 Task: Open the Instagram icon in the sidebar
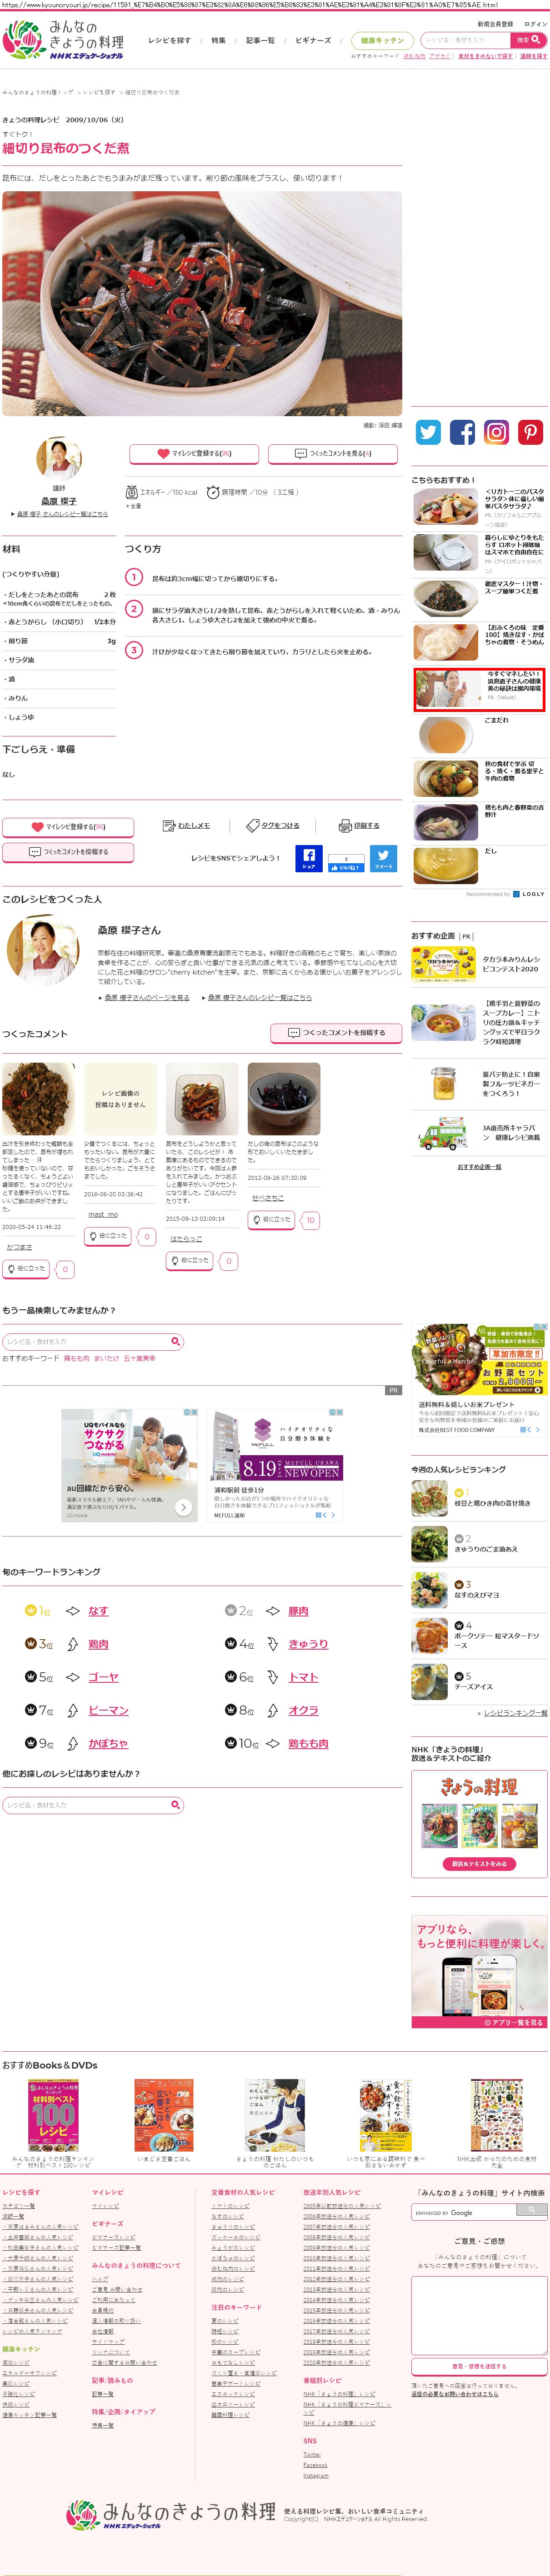click(x=496, y=432)
